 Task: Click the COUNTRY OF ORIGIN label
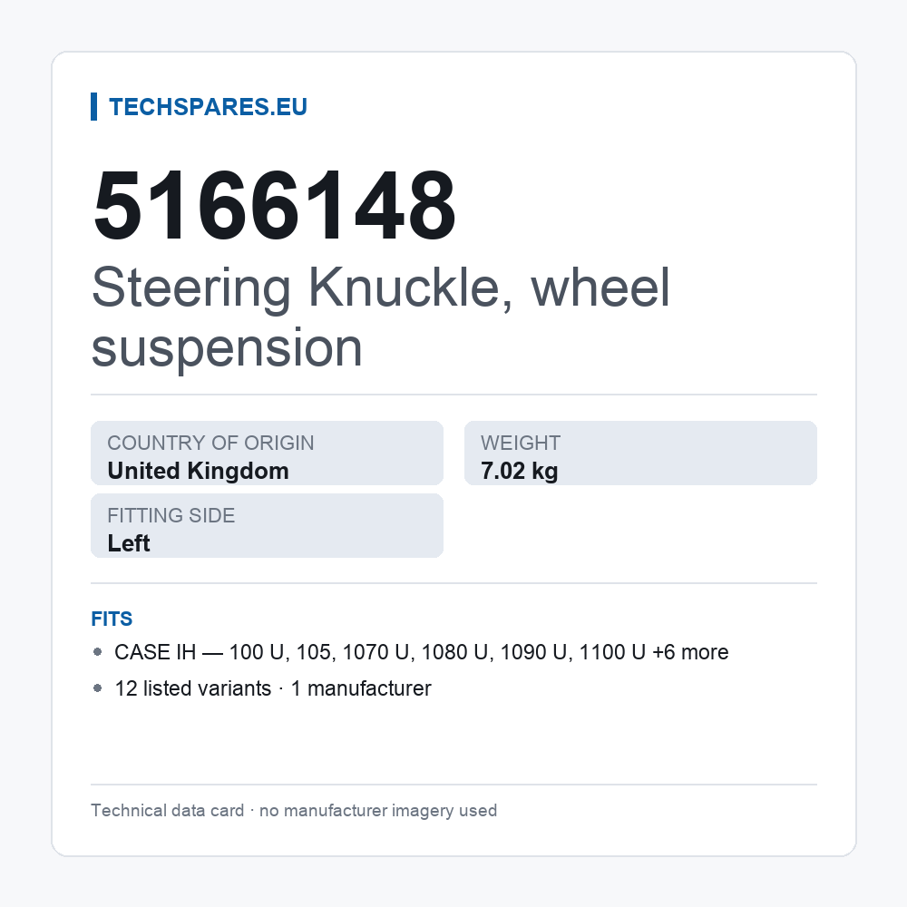[210, 444]
